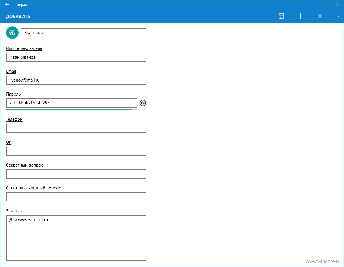Click the username field with Иван Иванов
This screenshot has width=344, height=267.
tap(76, 57)
